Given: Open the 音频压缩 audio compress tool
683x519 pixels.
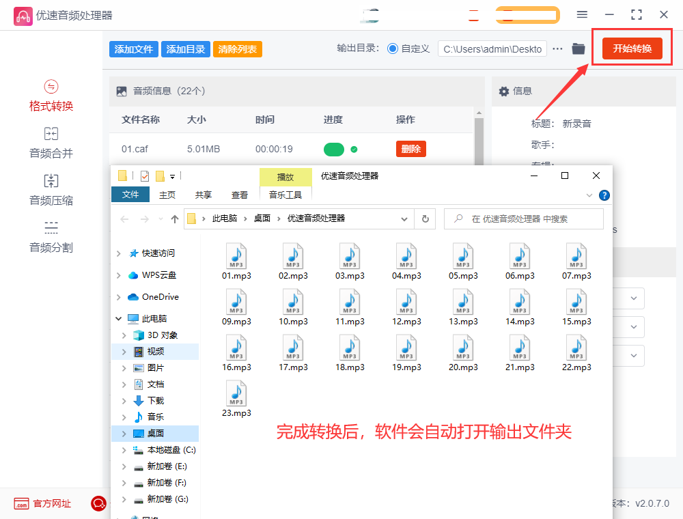Looking at the screenshot, I should pyautogui.click(x=51, y=191).
